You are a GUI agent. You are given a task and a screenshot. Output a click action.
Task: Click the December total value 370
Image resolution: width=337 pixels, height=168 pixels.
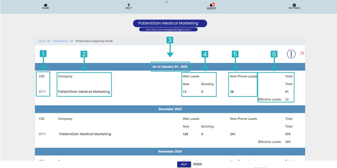coord(288,134)
